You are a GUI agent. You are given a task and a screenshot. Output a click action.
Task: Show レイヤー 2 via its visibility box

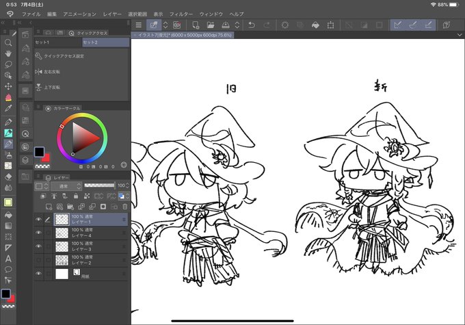click(x=38, y=260)
